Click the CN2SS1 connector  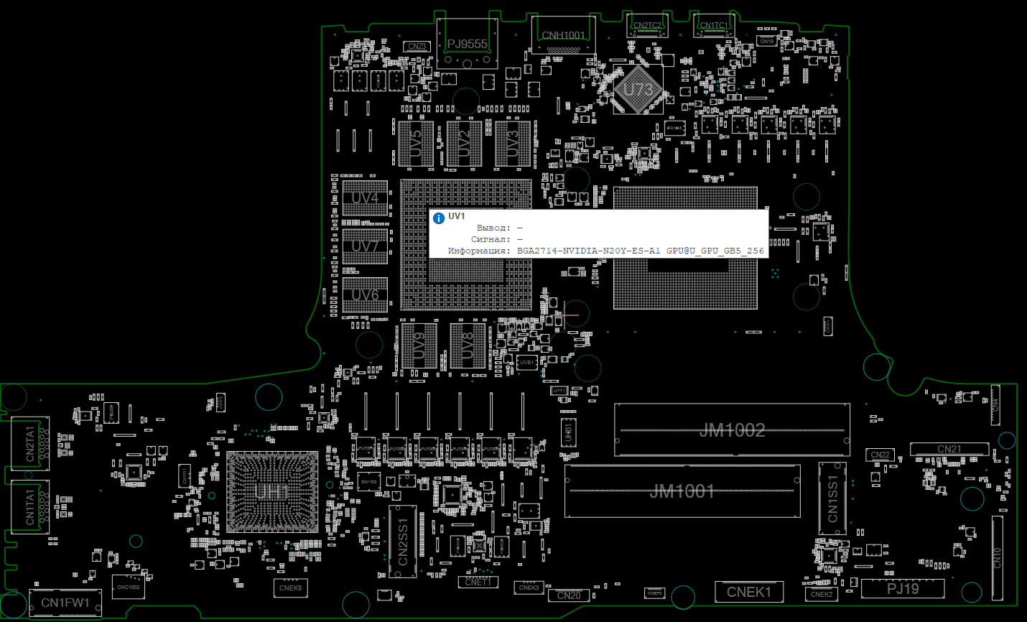(x=403, y=542)
